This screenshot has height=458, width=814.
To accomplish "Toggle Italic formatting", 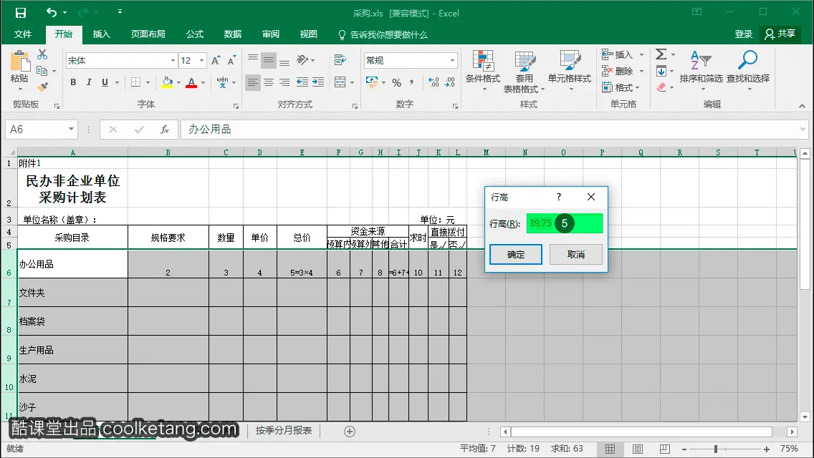I will click(x=89, y=82).
